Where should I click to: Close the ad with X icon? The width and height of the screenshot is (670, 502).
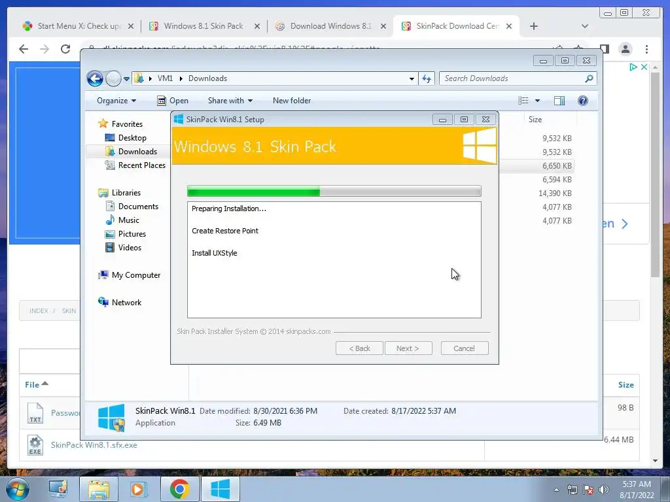[644, 67]
